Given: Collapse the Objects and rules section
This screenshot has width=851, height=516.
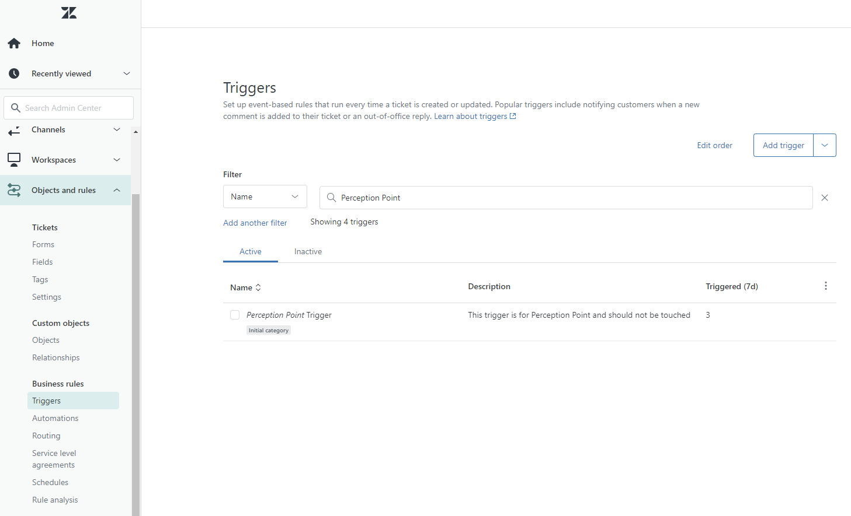Looking at the screenshot, I should click(x=117, y=190).
